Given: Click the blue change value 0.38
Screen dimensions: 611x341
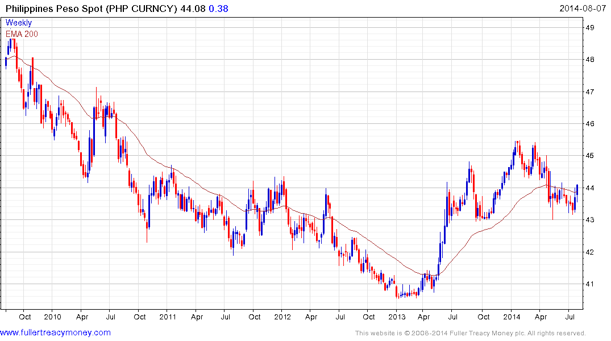Looking at the screenshot, I should (219, 9).
